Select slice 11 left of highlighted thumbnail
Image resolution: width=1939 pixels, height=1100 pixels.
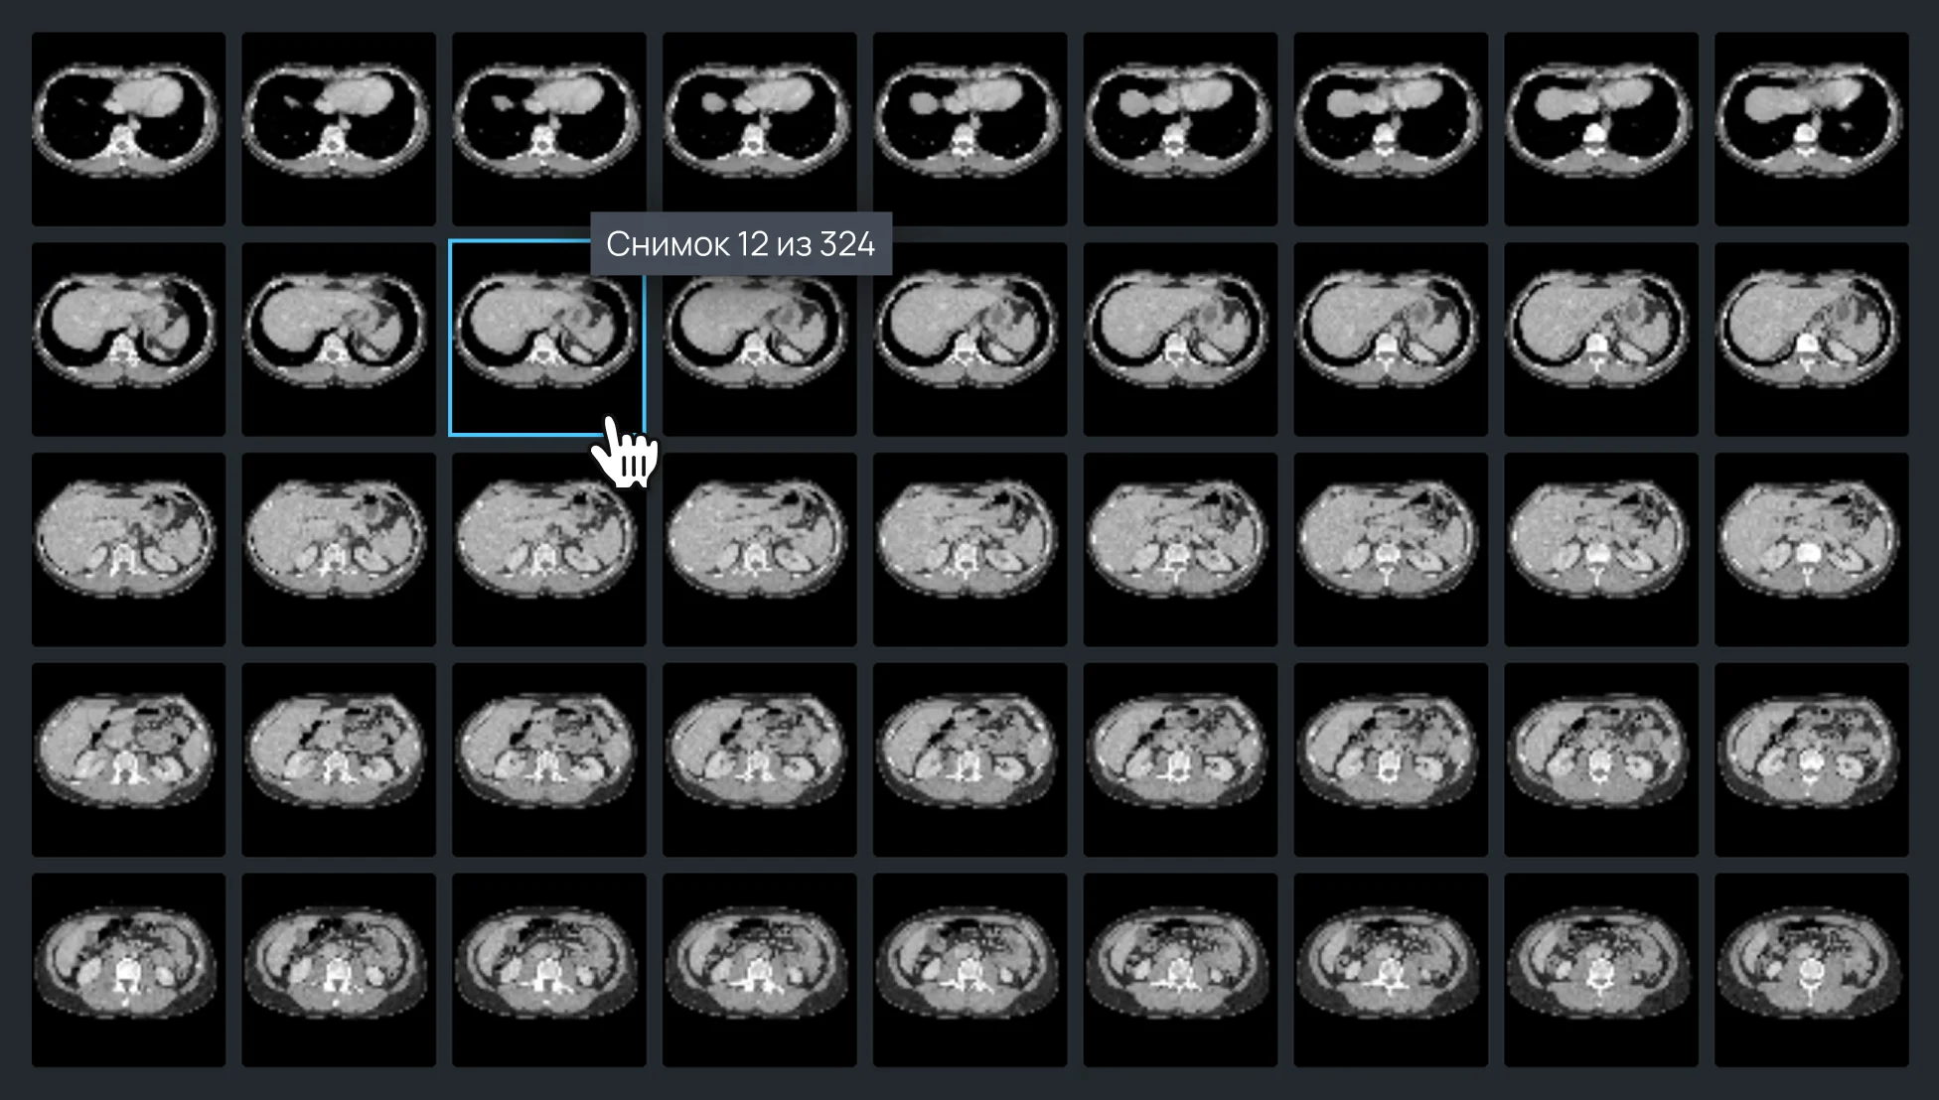(x=339, y=340)
